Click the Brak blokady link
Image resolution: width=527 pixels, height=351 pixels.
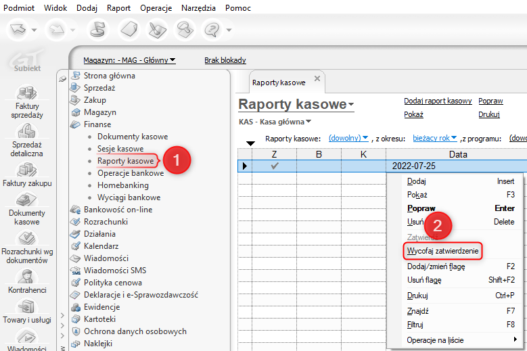225,60
